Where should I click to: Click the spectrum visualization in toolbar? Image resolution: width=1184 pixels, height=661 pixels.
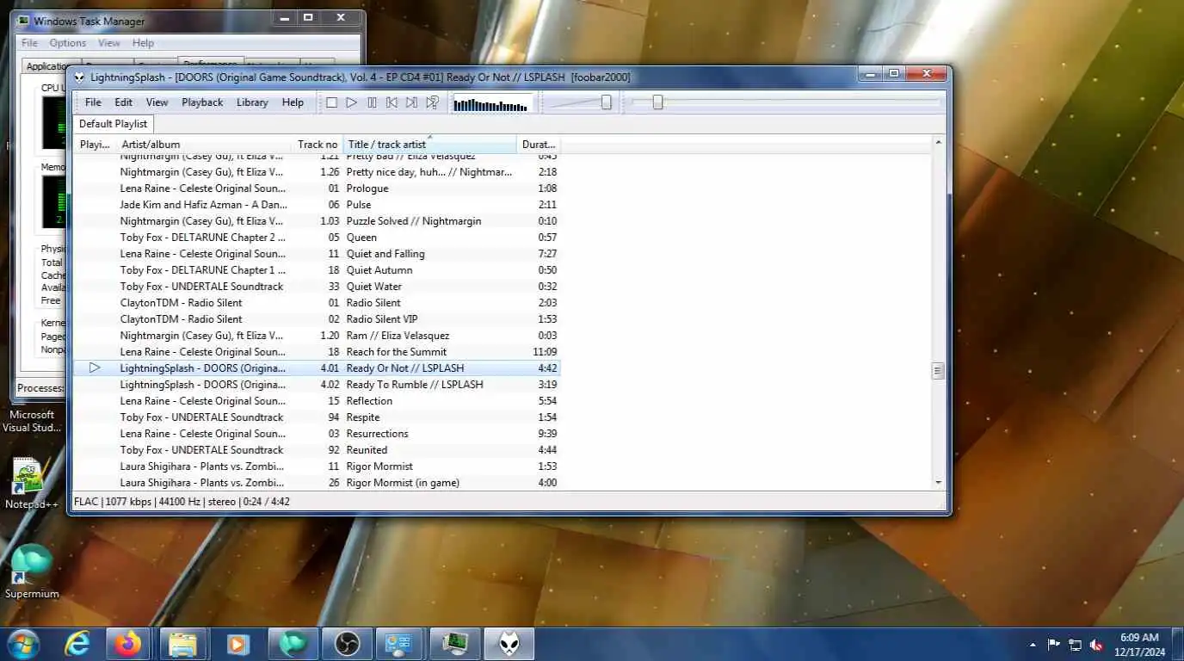[x=491, y=103]
